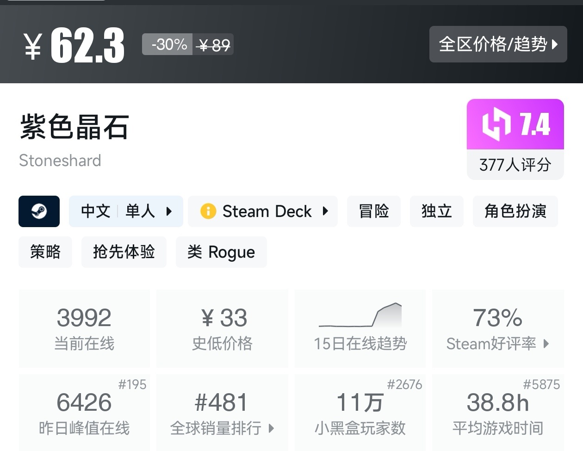Open the 全区价格/趋势 price trend button

tap(498, 44)
